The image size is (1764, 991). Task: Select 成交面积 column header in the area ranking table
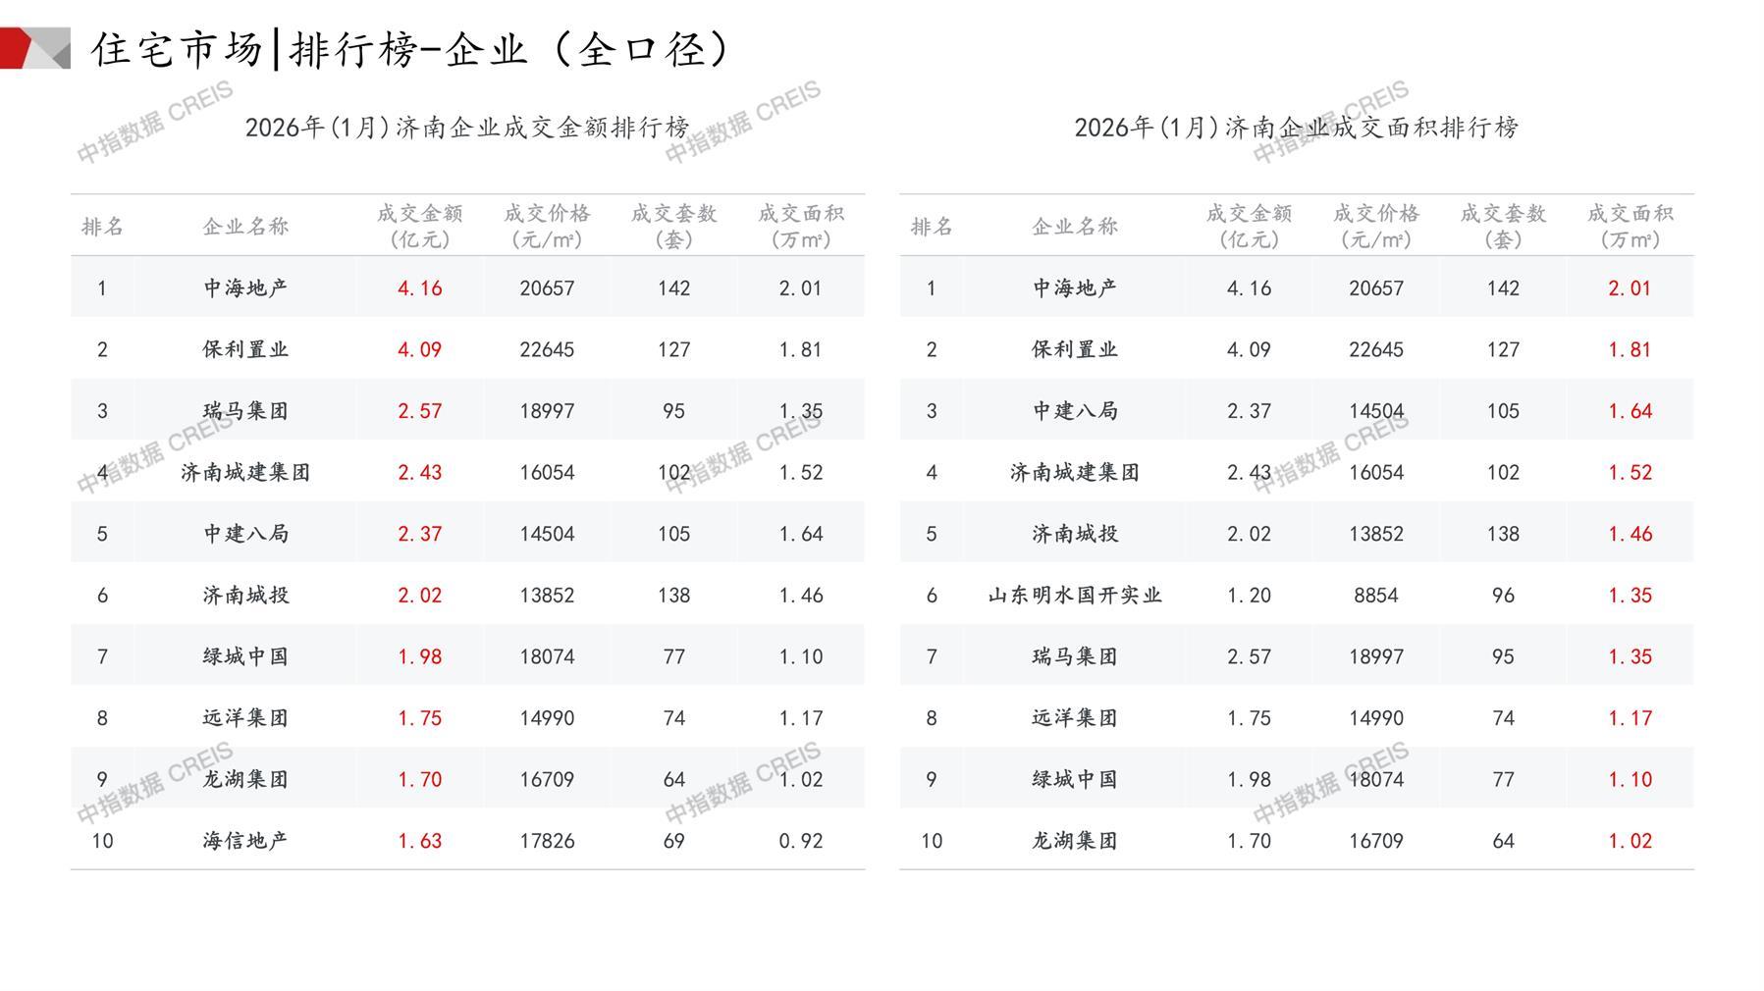tap(1630, 226)
